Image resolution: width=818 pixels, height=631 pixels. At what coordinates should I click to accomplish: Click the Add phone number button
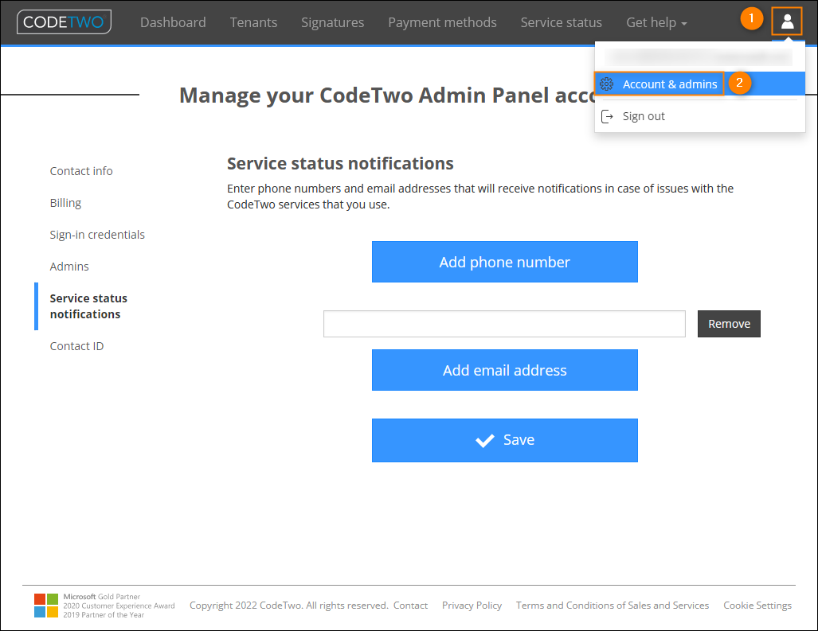[504, 262]
